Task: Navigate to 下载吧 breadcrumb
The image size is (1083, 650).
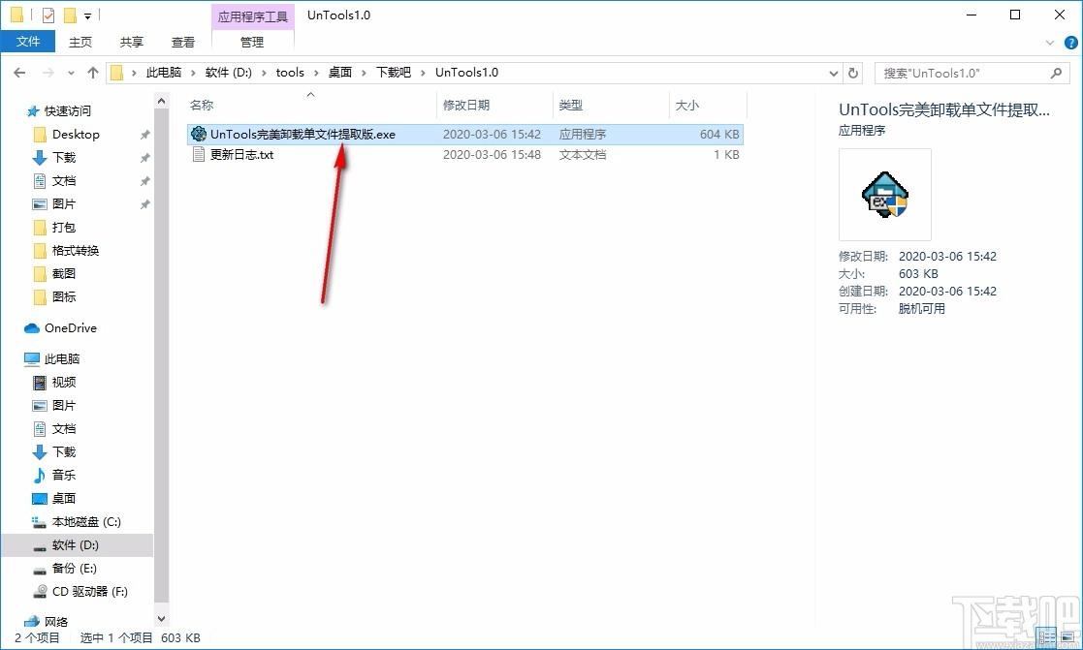Action: pos(394,73)
